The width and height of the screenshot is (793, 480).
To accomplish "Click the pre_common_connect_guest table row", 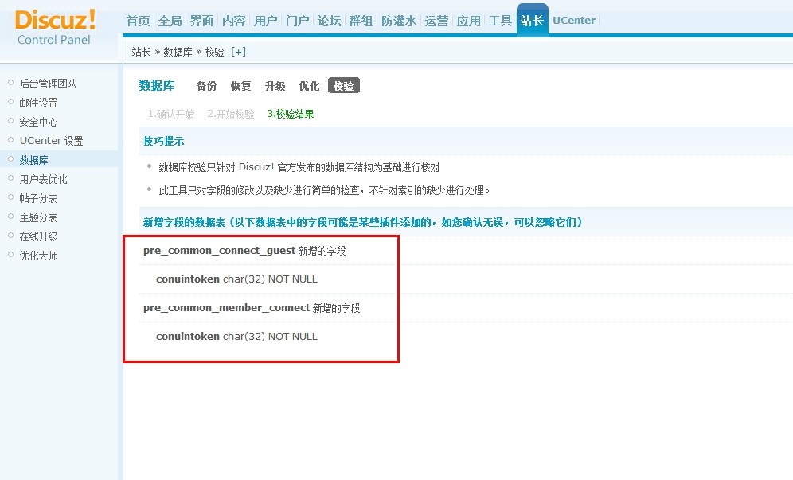I will click(x=244, y=251).
